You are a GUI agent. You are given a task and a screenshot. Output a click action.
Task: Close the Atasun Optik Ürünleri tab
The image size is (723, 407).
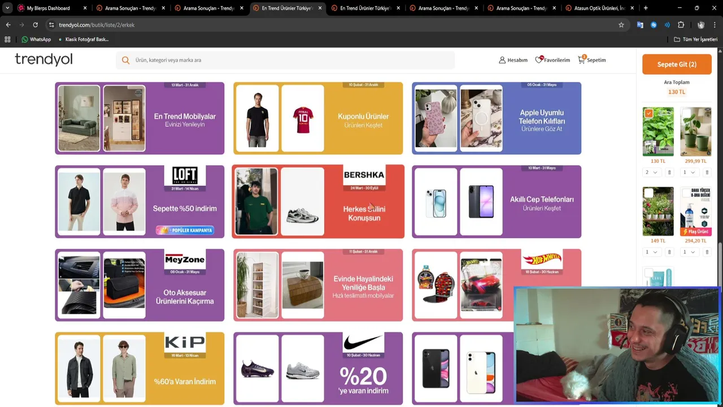click(632, 8)
